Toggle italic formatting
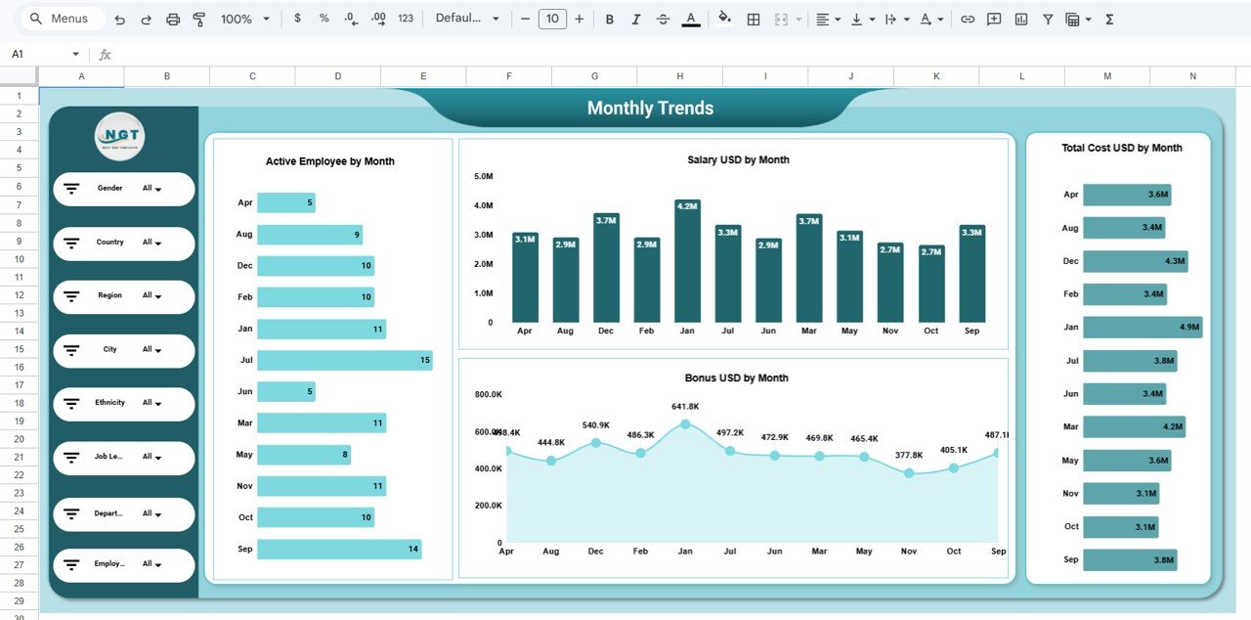 pos(636,20)
